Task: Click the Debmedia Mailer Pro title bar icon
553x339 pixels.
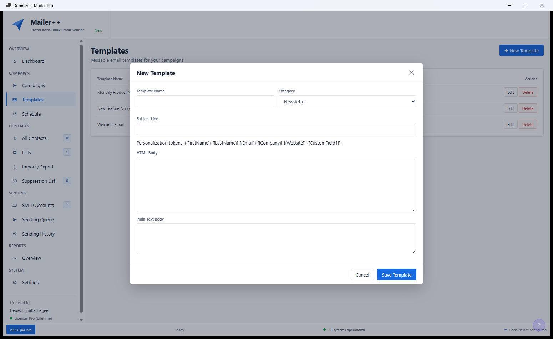Action: point(9,5)
